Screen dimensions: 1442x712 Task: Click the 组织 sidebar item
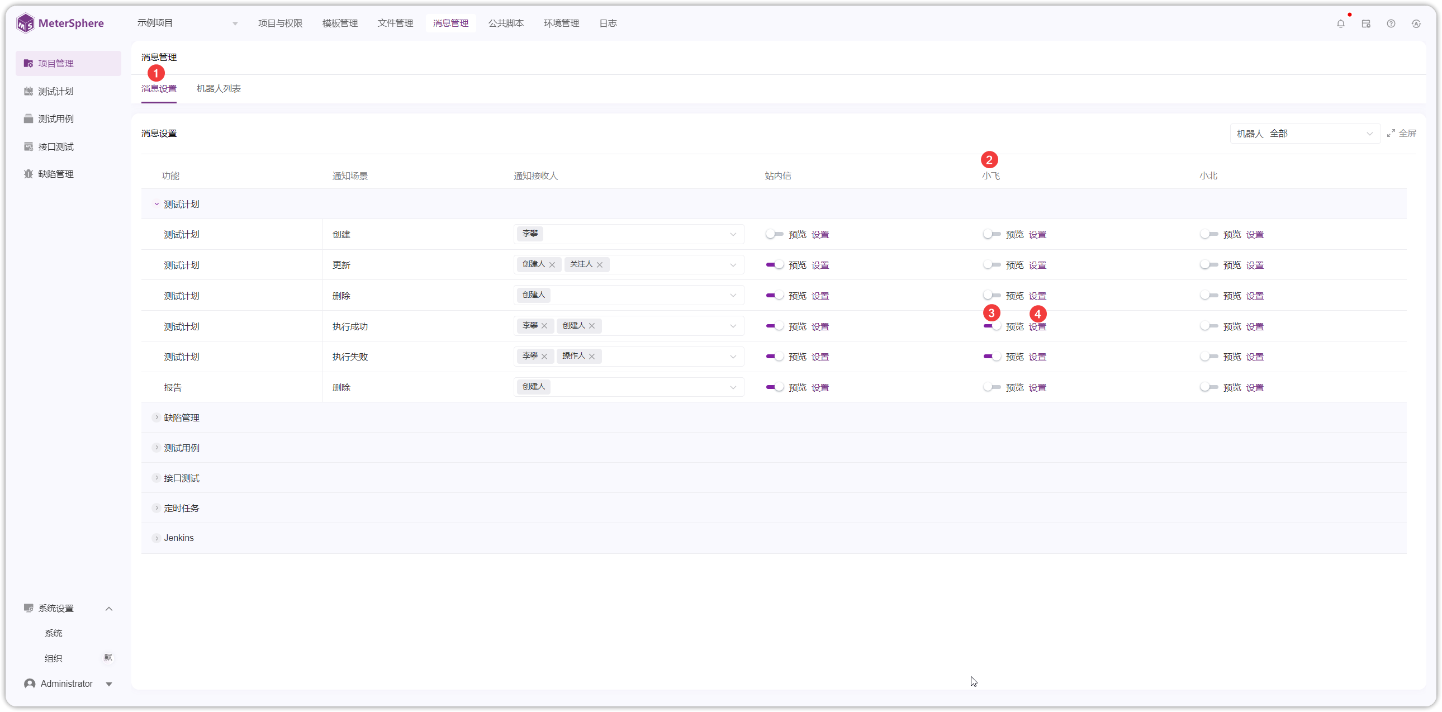54,658
